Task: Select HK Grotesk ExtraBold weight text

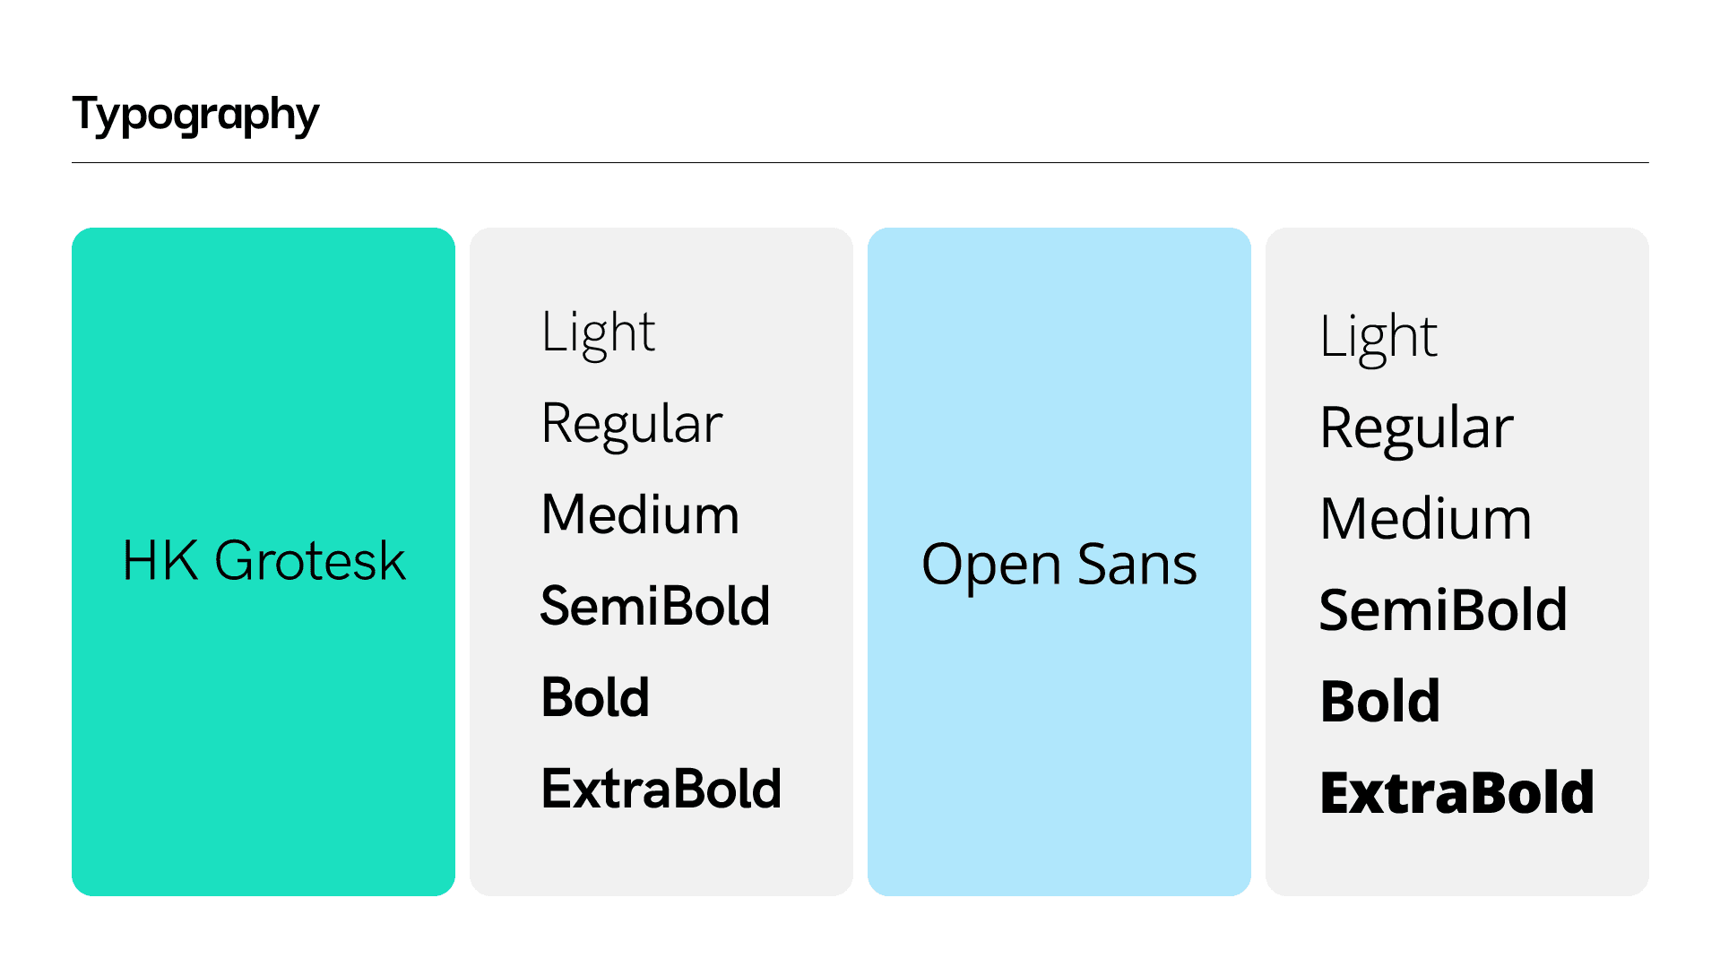Action: point(662,789)
